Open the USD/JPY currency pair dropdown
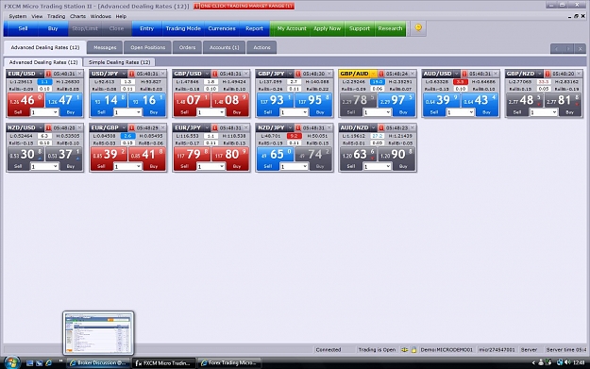This screenshot has height=369, width=590. (124, 74)
